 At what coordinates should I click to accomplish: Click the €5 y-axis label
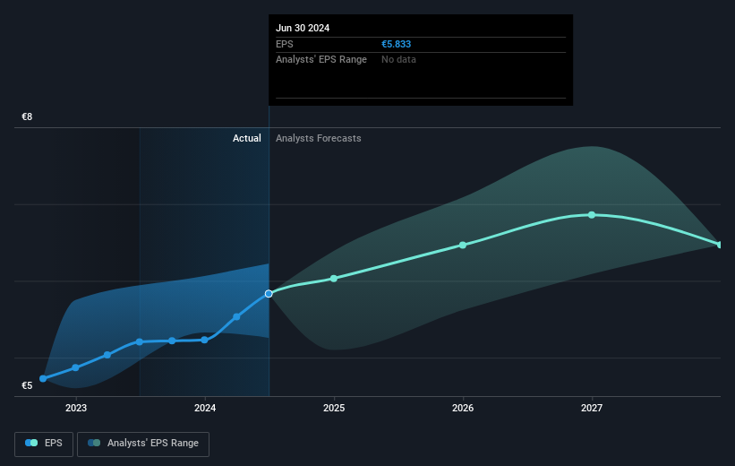[x=27, y=385]
